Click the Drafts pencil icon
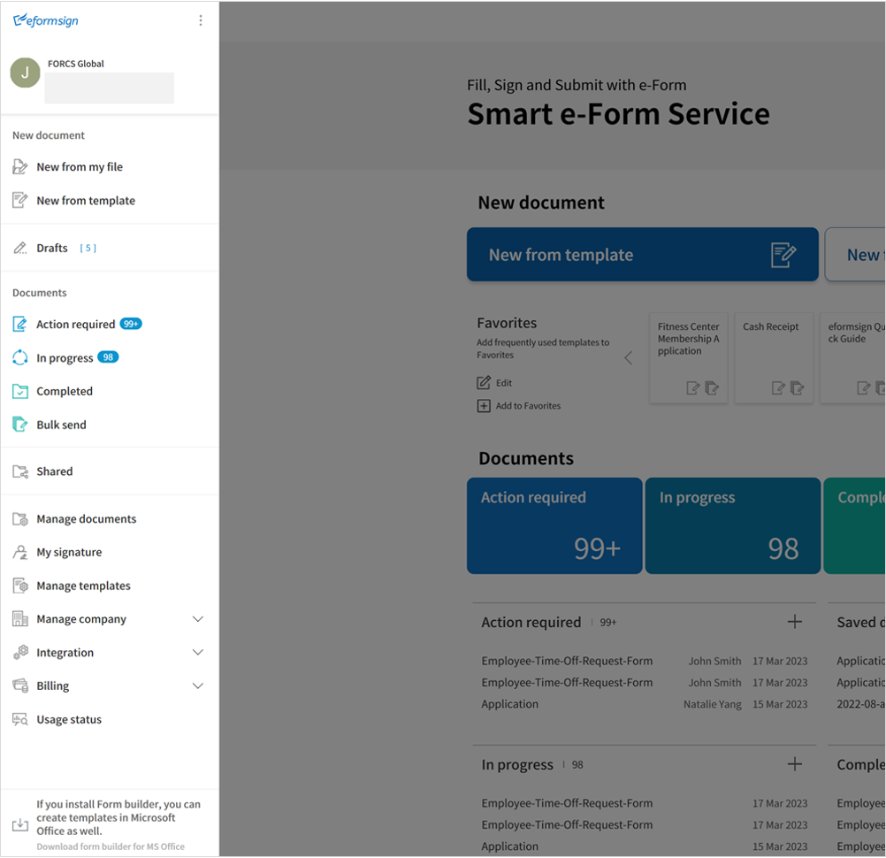This screenshot has height=858, width=886. [19, 248]
